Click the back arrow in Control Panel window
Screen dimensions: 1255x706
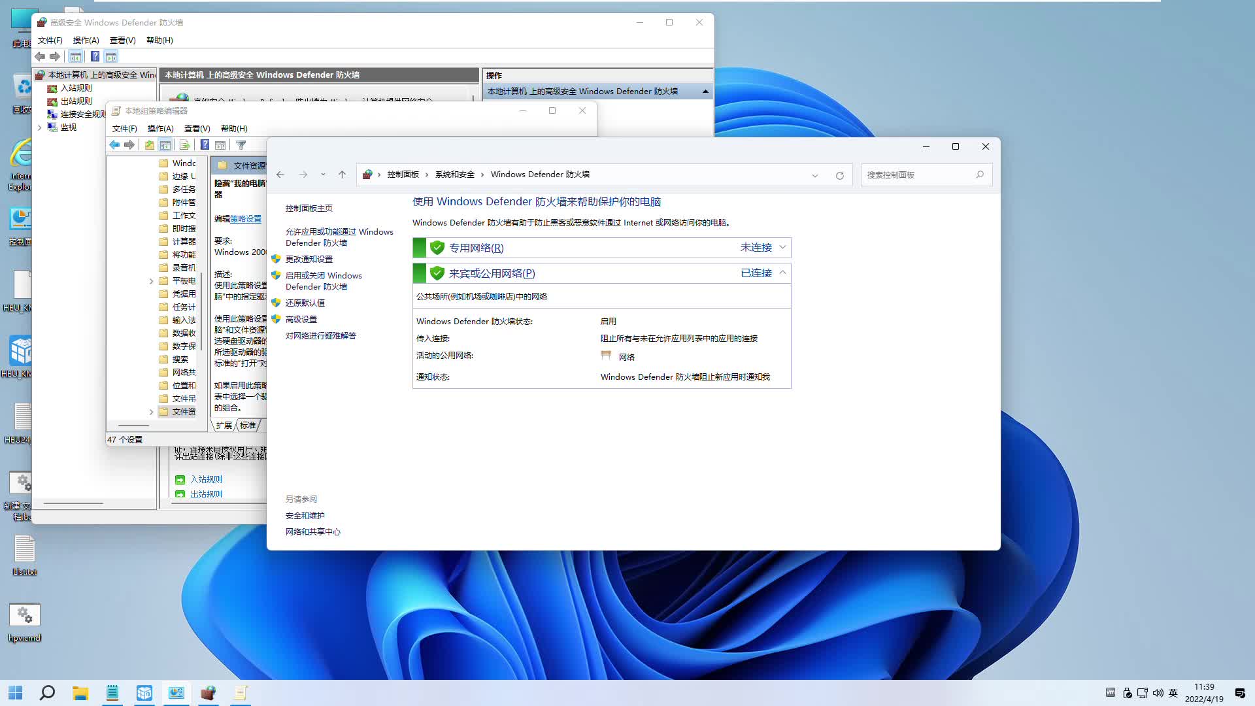coord(280,175)
